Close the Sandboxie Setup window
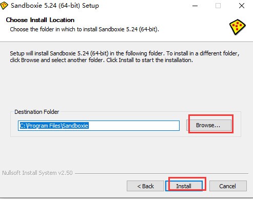 [242, 6]
